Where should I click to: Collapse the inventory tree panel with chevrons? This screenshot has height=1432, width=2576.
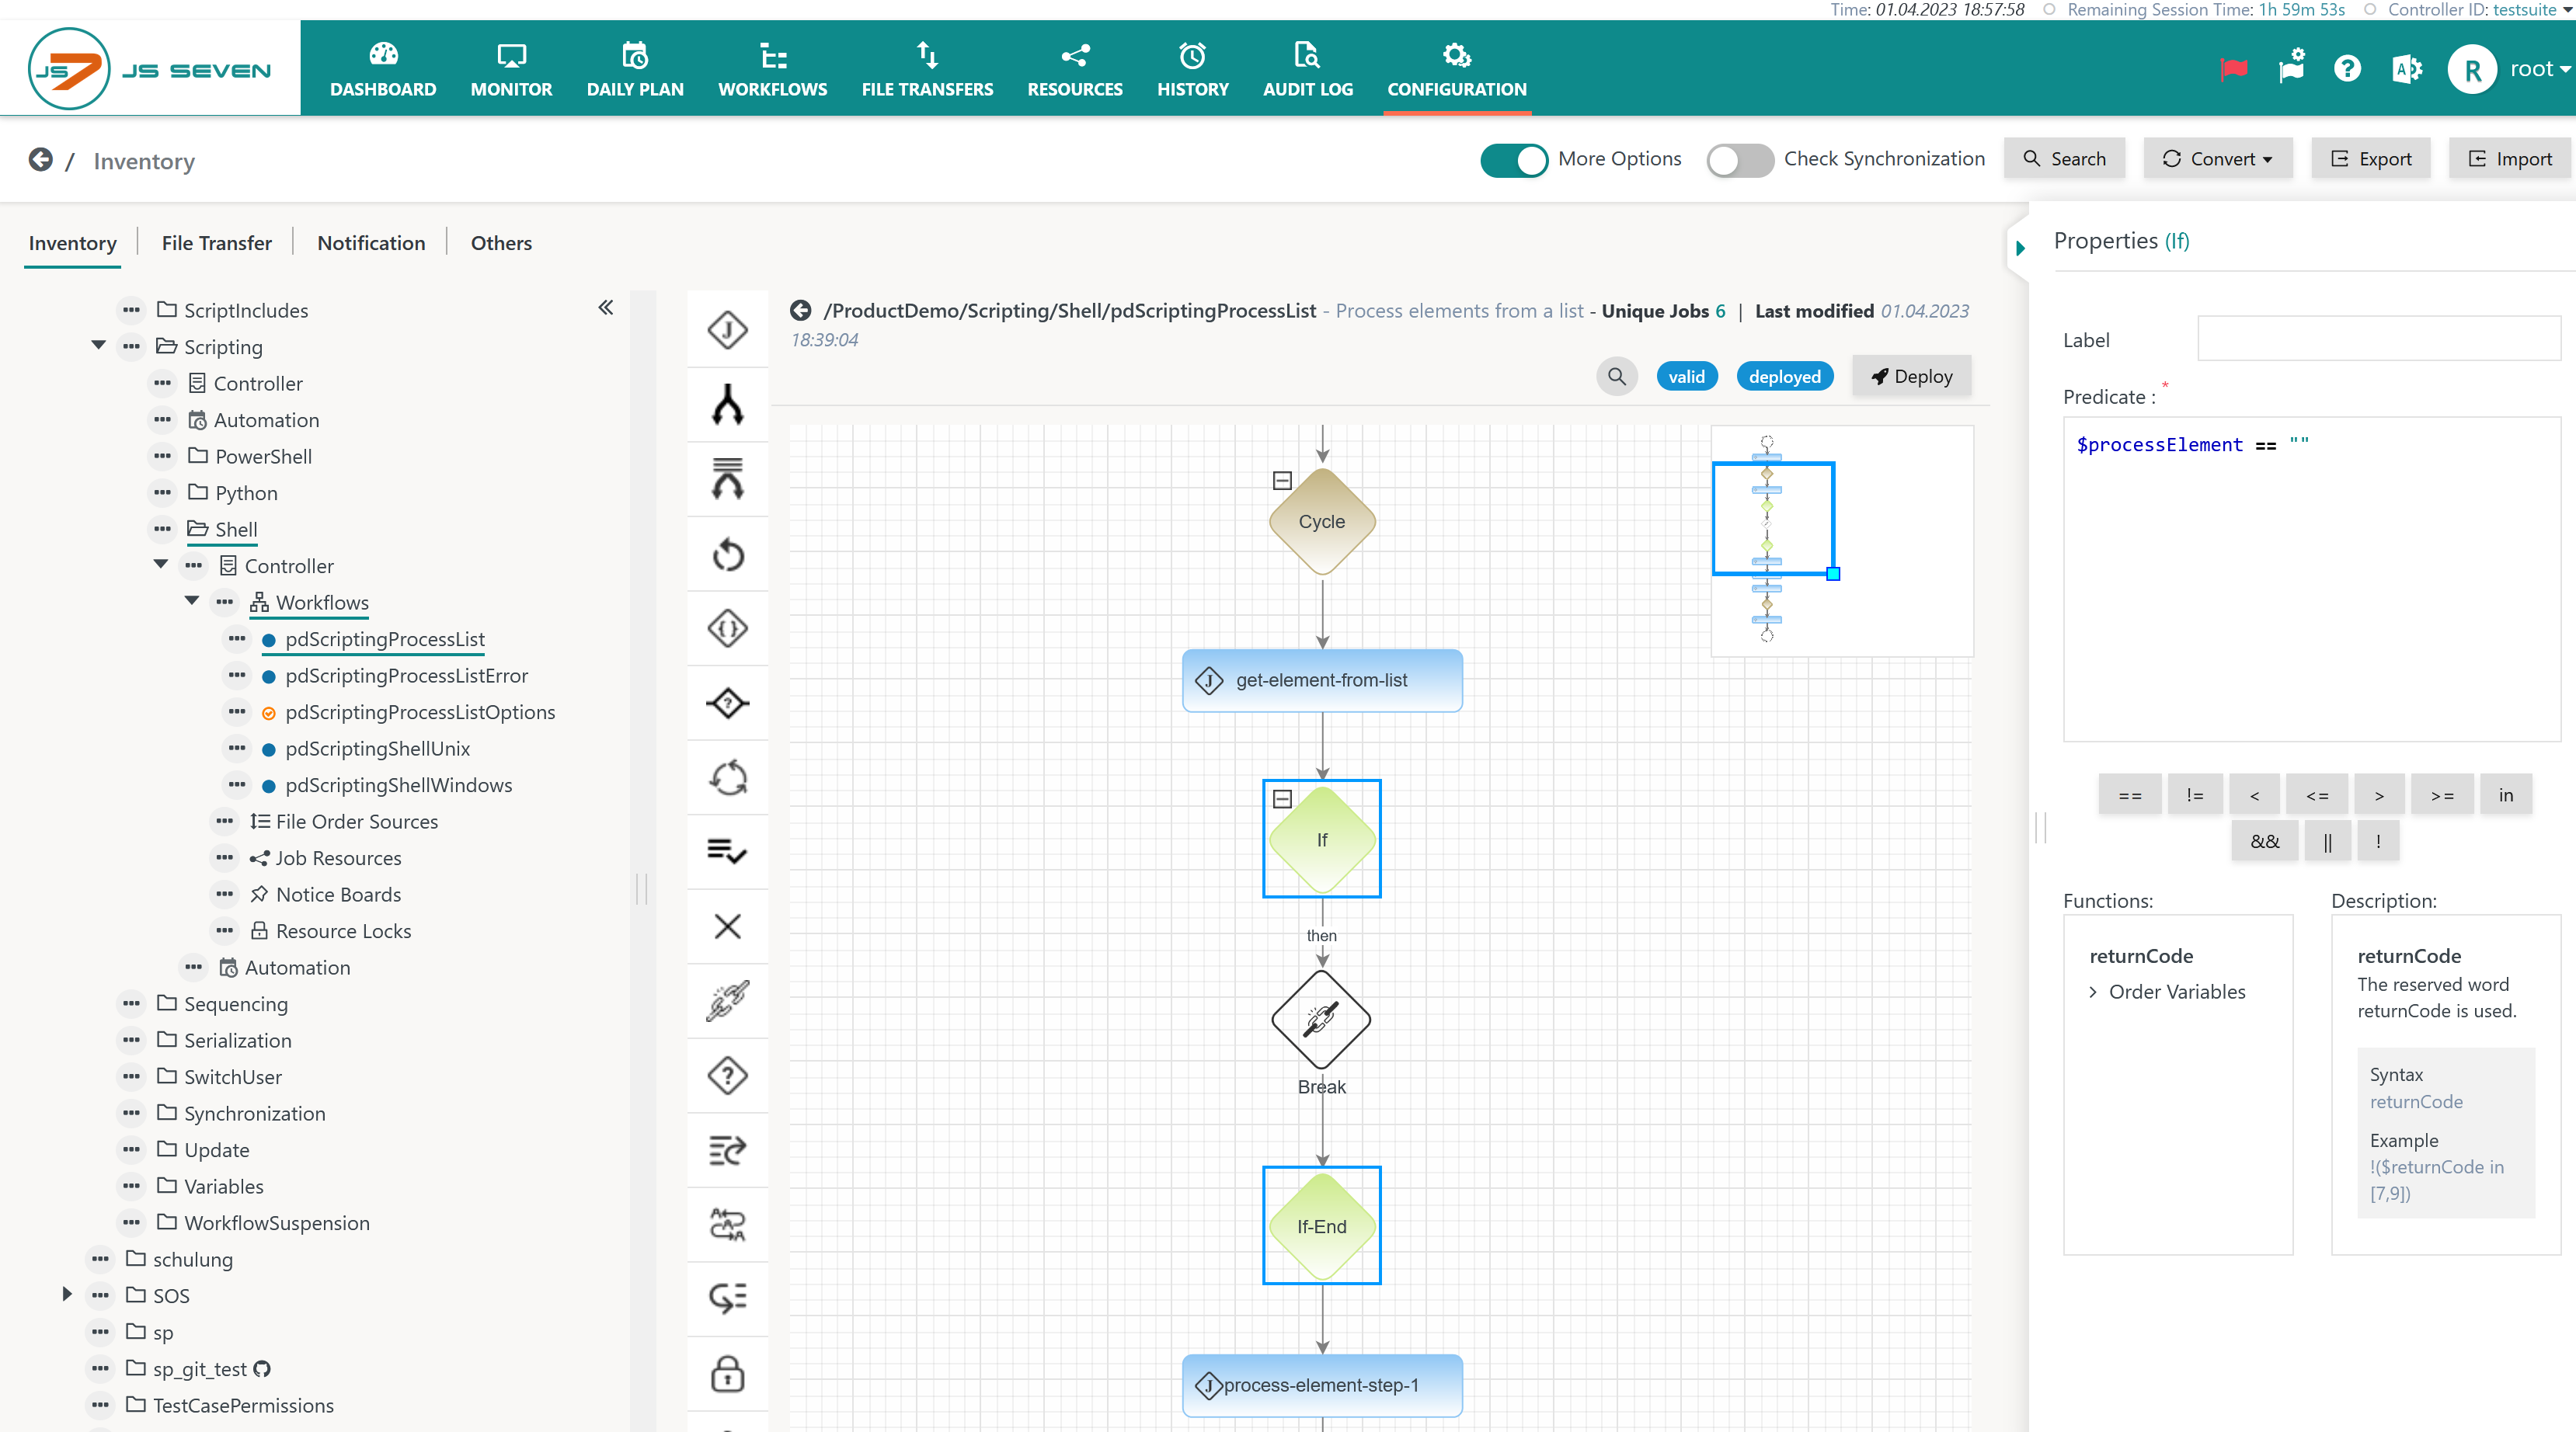coord(605,308)
